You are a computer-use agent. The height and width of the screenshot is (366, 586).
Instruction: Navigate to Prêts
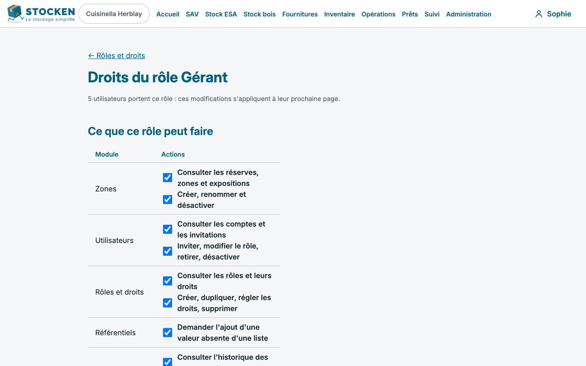click(x=410, y=14)
